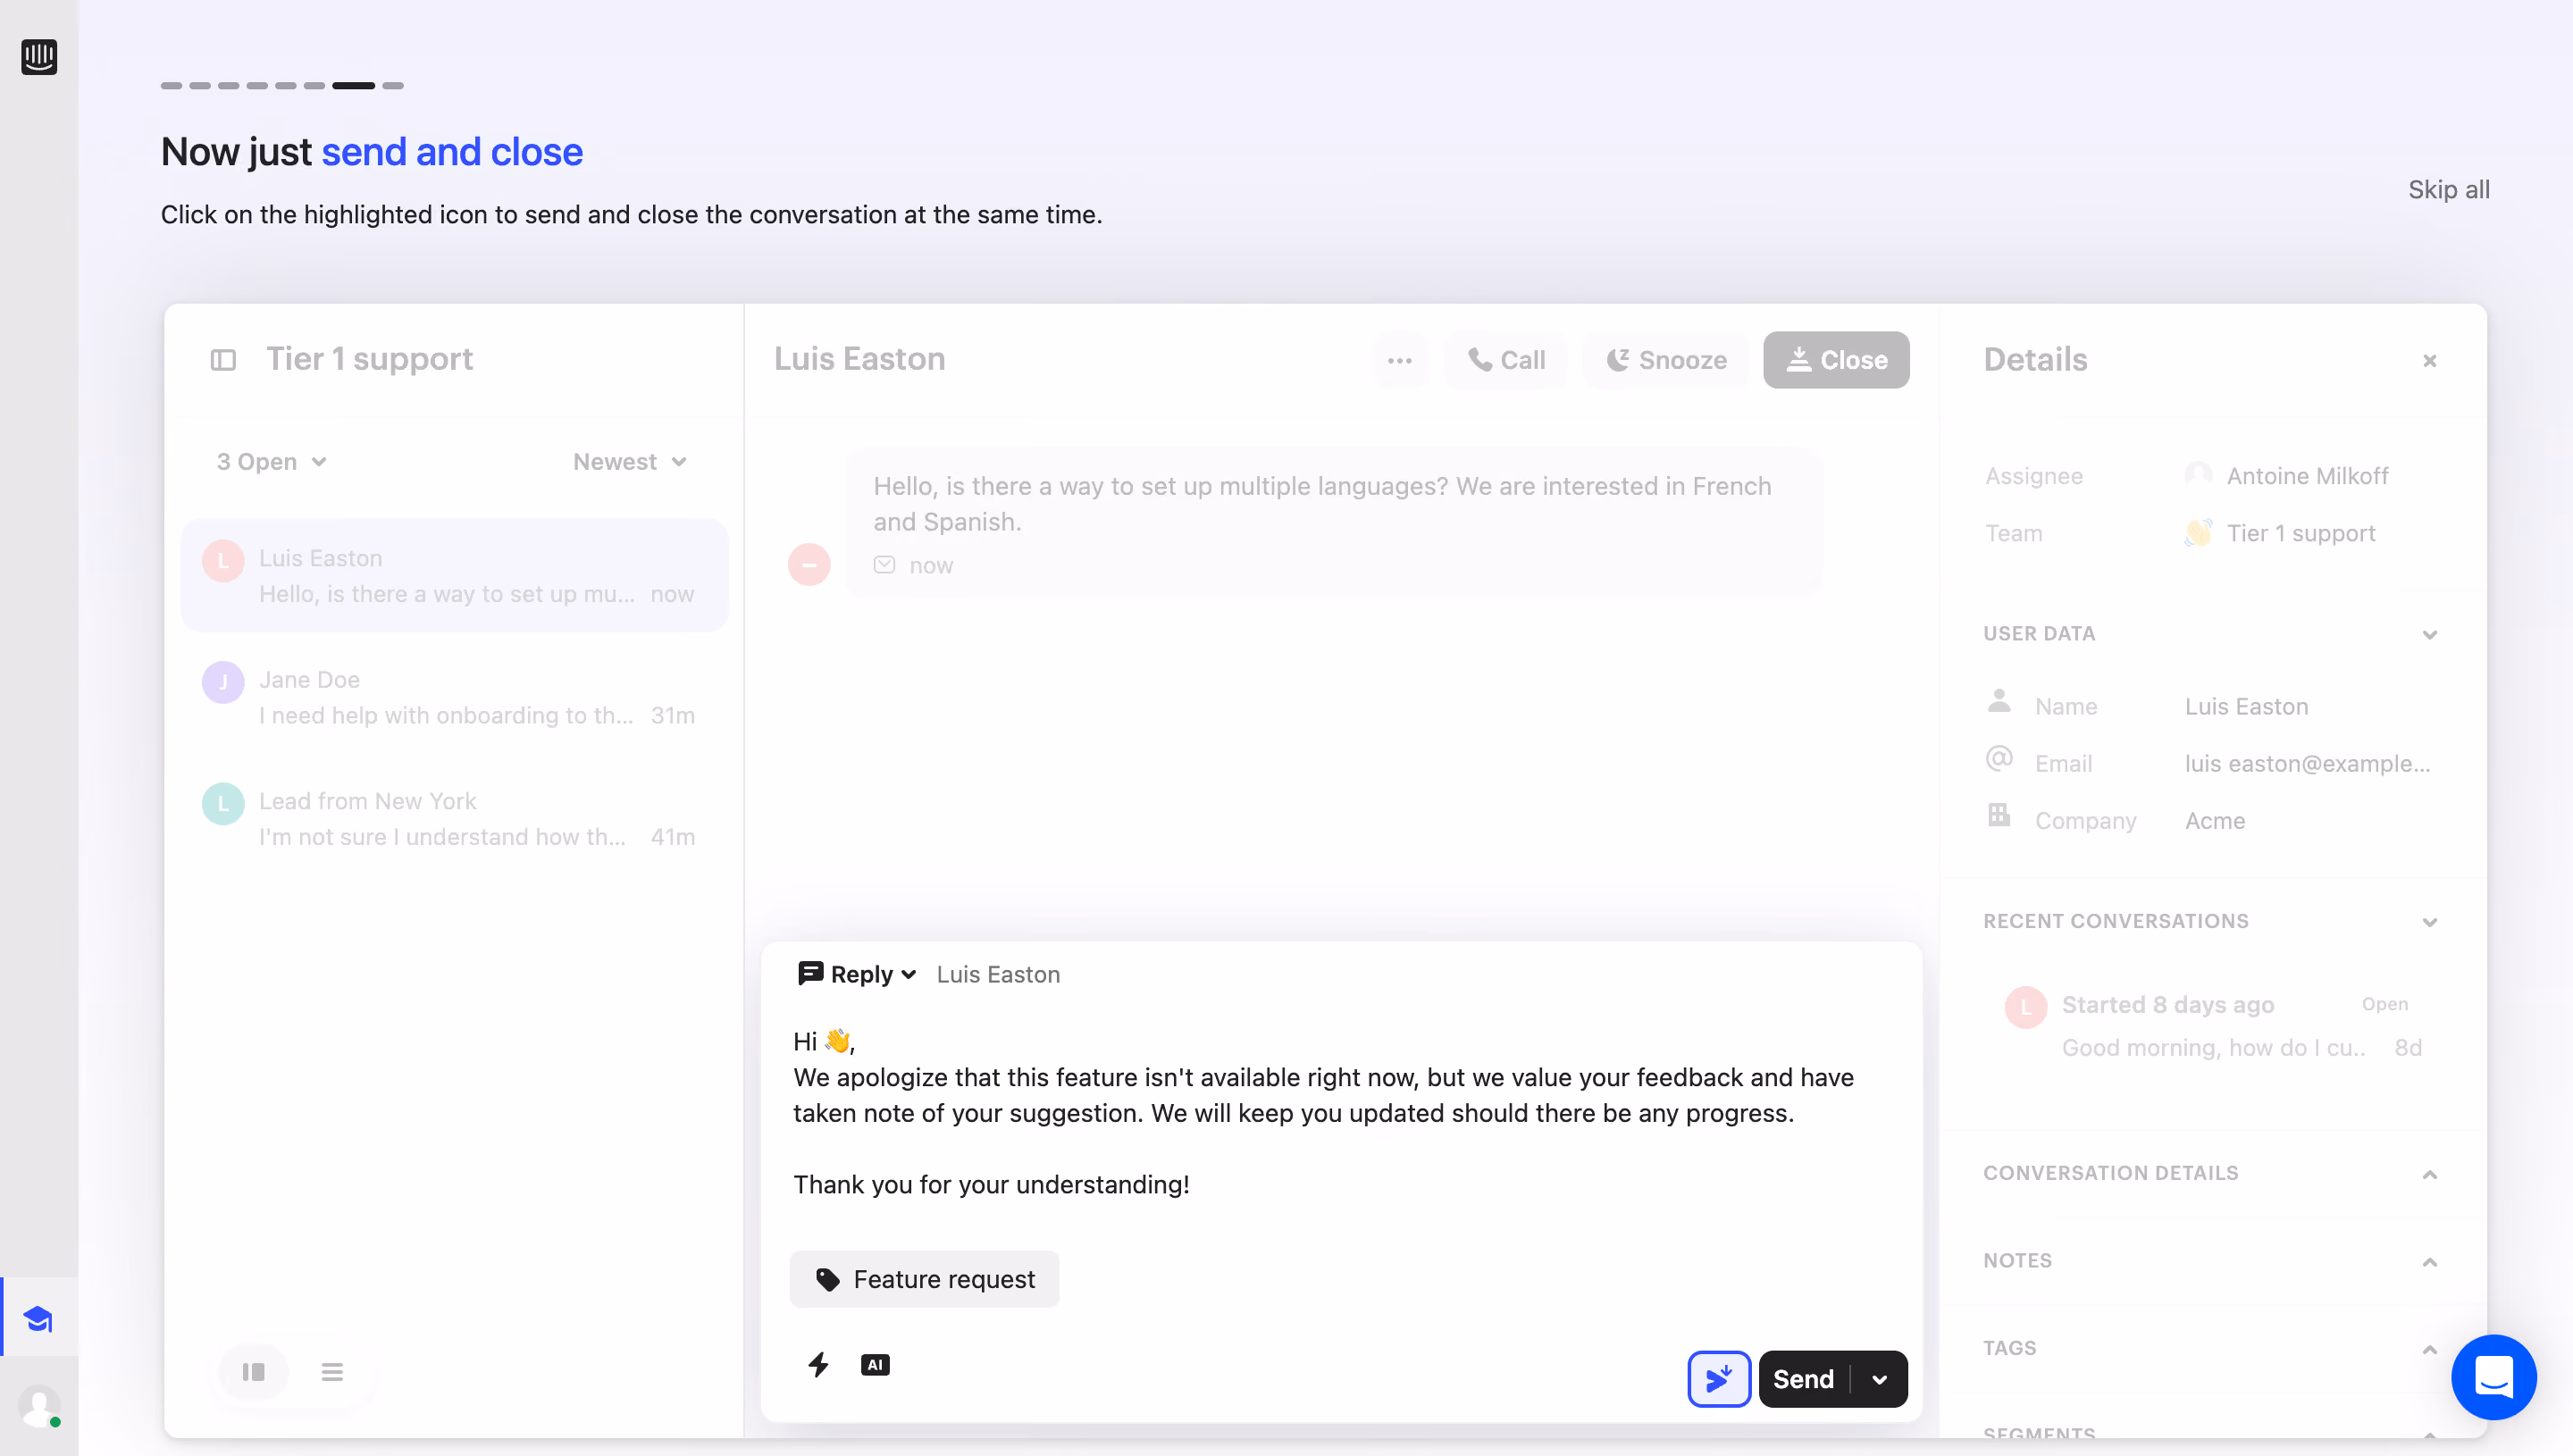Click the Call button
Image resolution: width=2573 pixels, height=1456 pixels.
point(1506,360)
